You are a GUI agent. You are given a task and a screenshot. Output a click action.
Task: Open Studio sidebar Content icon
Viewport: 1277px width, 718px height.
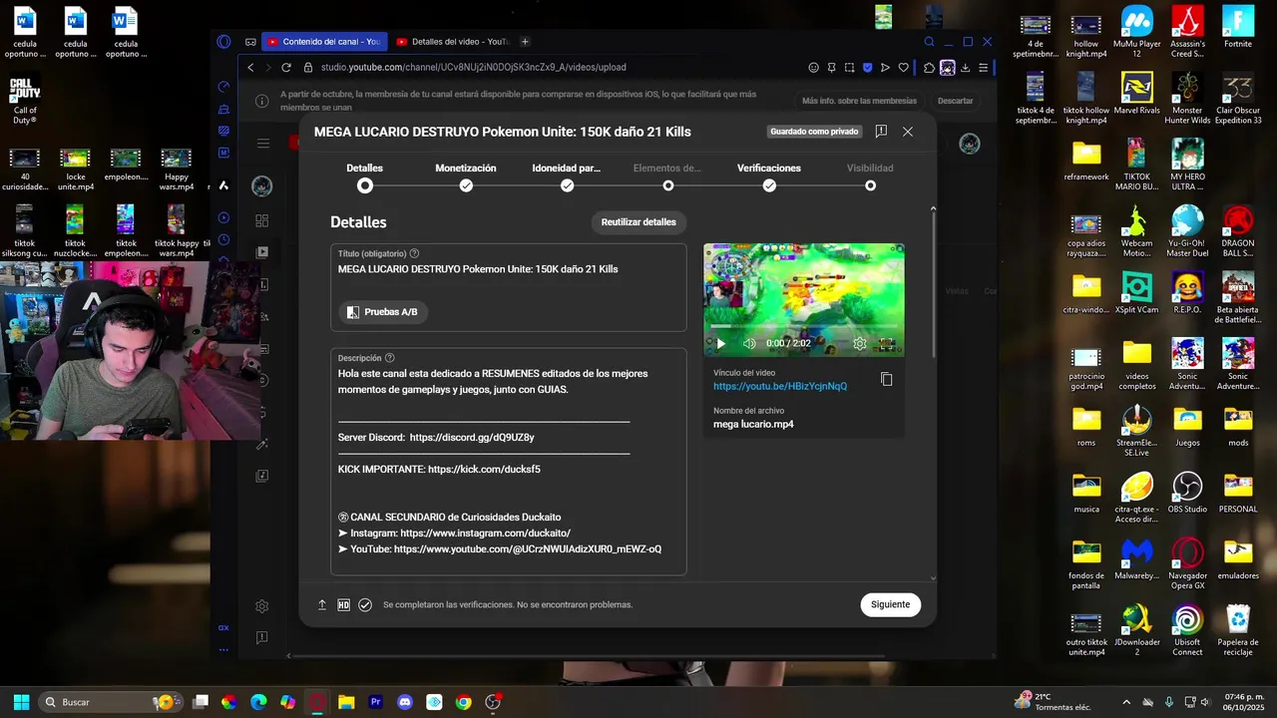(262, 252)
